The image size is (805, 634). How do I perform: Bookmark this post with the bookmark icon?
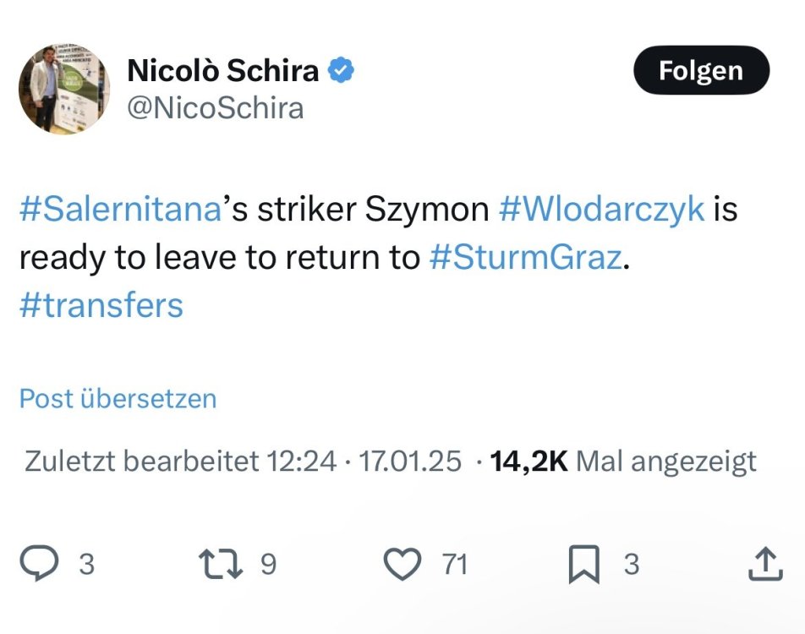583,565
